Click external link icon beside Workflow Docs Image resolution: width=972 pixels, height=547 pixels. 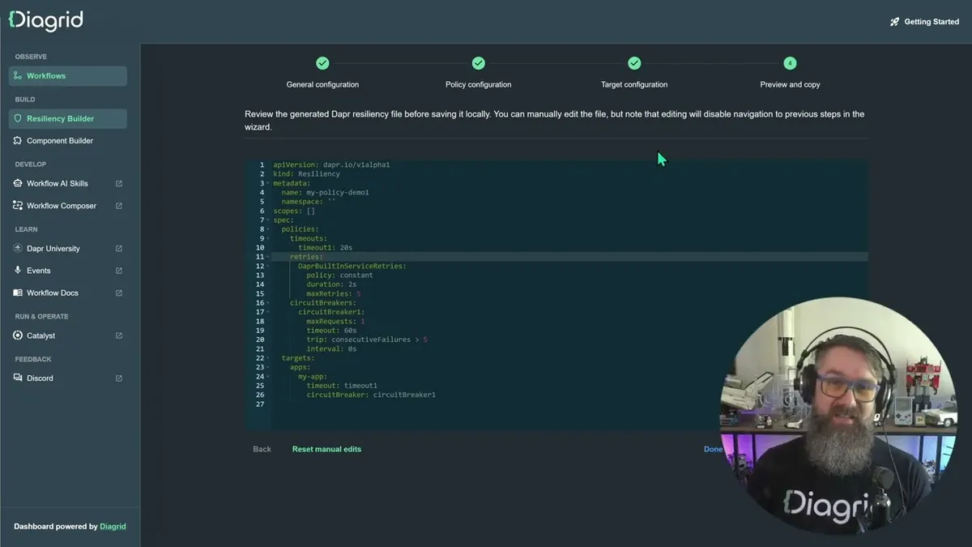[x=119, y=293]
